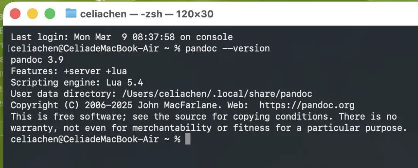The image size is (418, 168).
Task: Click the 'Scripting engine: Lua 5.4' line
Action: pyautogui.click(x=77, y=83)
